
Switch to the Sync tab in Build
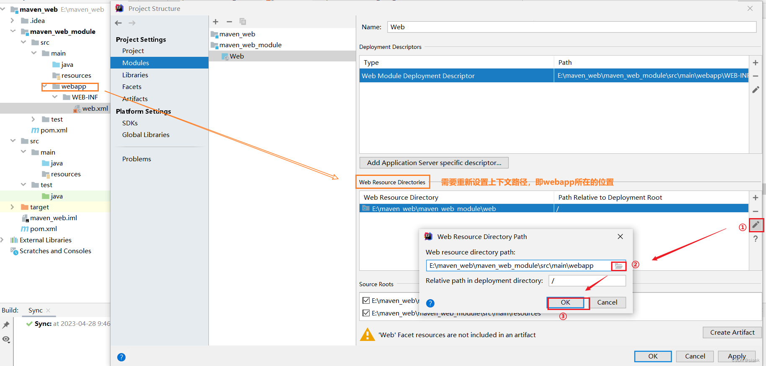pyautogui.click(x=36, y=310)
